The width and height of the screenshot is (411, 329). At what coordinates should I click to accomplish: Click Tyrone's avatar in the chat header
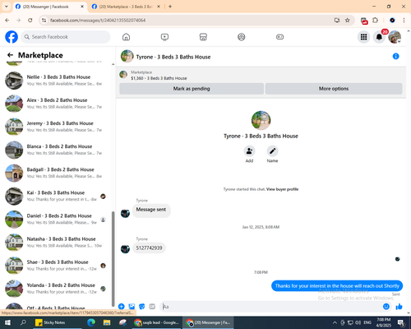tap(127, 56)
